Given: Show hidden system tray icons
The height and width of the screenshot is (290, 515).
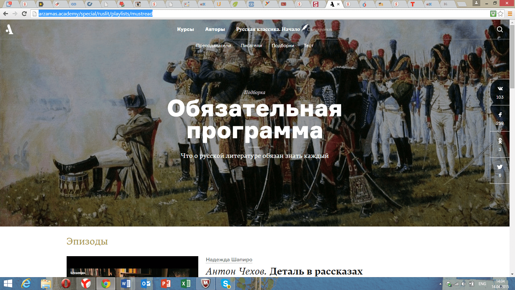Looking at the screenshot, I should 440,284.
